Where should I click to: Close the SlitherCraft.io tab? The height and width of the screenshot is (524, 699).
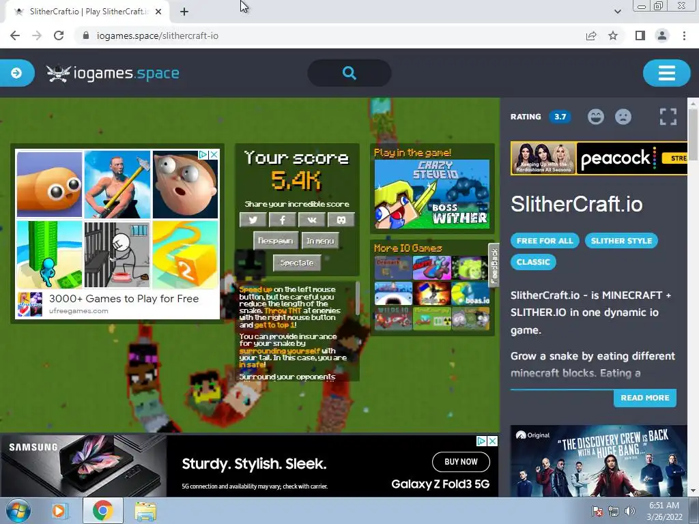(x=158, y=12)
